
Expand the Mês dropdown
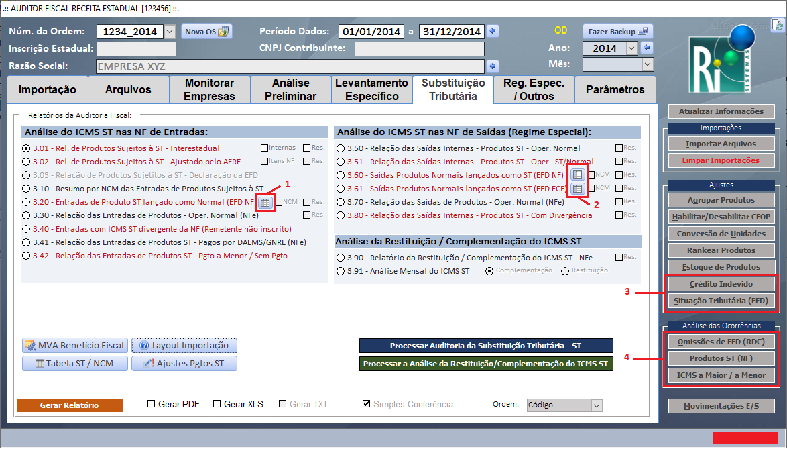click(x=648, y=64)
